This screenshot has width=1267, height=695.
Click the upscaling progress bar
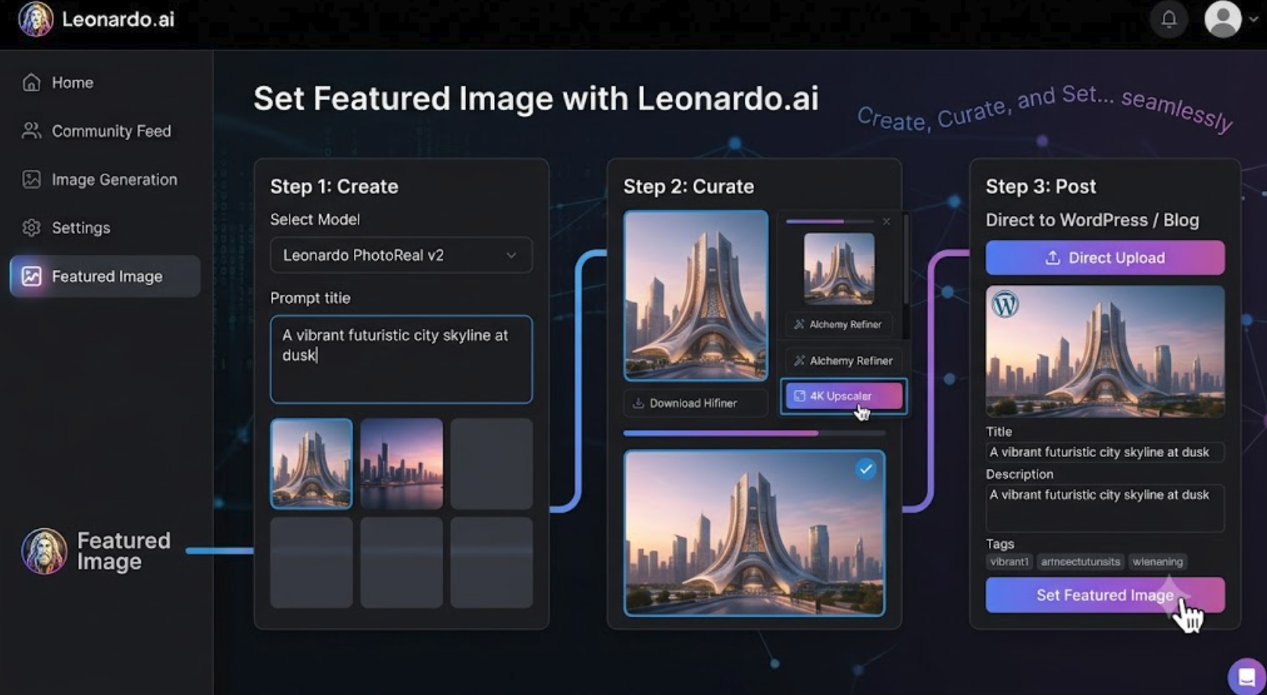point(754,433)
